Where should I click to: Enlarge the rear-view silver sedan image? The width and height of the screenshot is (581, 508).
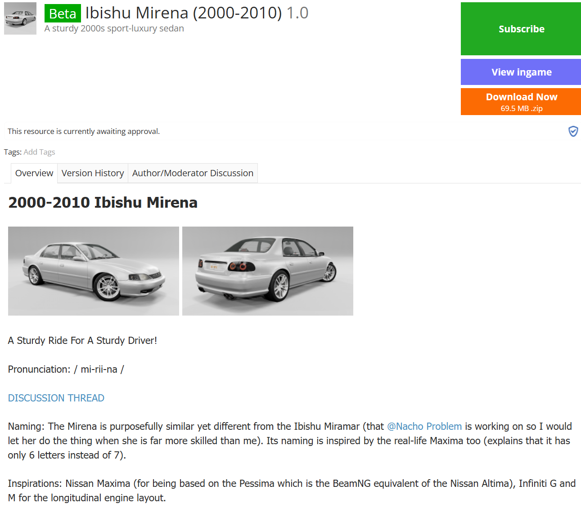268,271
